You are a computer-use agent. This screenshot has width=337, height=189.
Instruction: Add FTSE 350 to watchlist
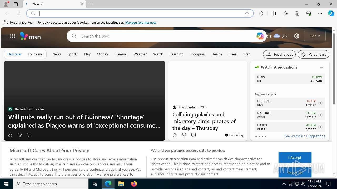pyautogui.click(x=320, y=103)
